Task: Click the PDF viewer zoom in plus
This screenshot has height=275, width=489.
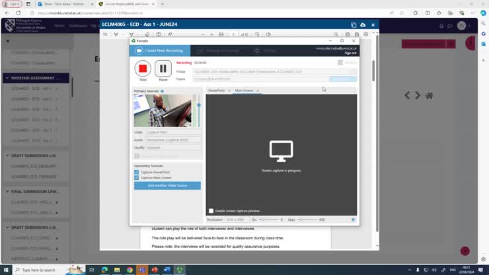Action: click(x=211, y=34)
